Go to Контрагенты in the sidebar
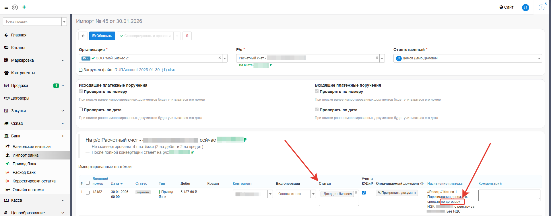 (23, 73)
